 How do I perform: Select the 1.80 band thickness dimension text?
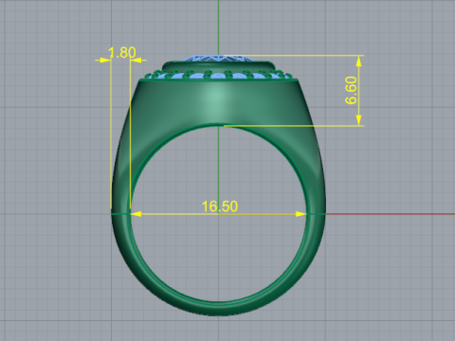point(122,52)
